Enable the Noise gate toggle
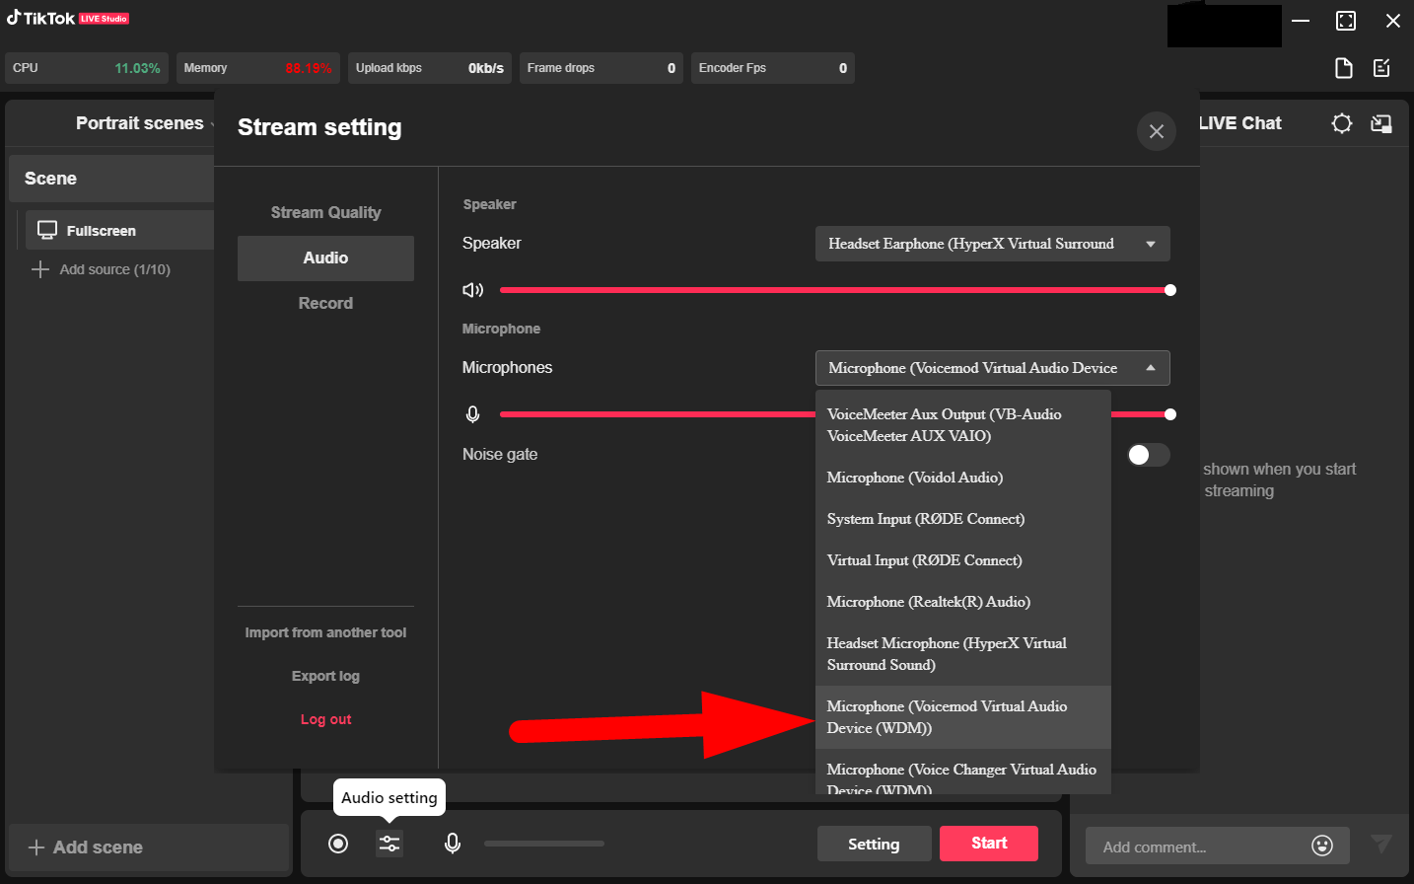 pyautogui.click(x=1148, y=455)
